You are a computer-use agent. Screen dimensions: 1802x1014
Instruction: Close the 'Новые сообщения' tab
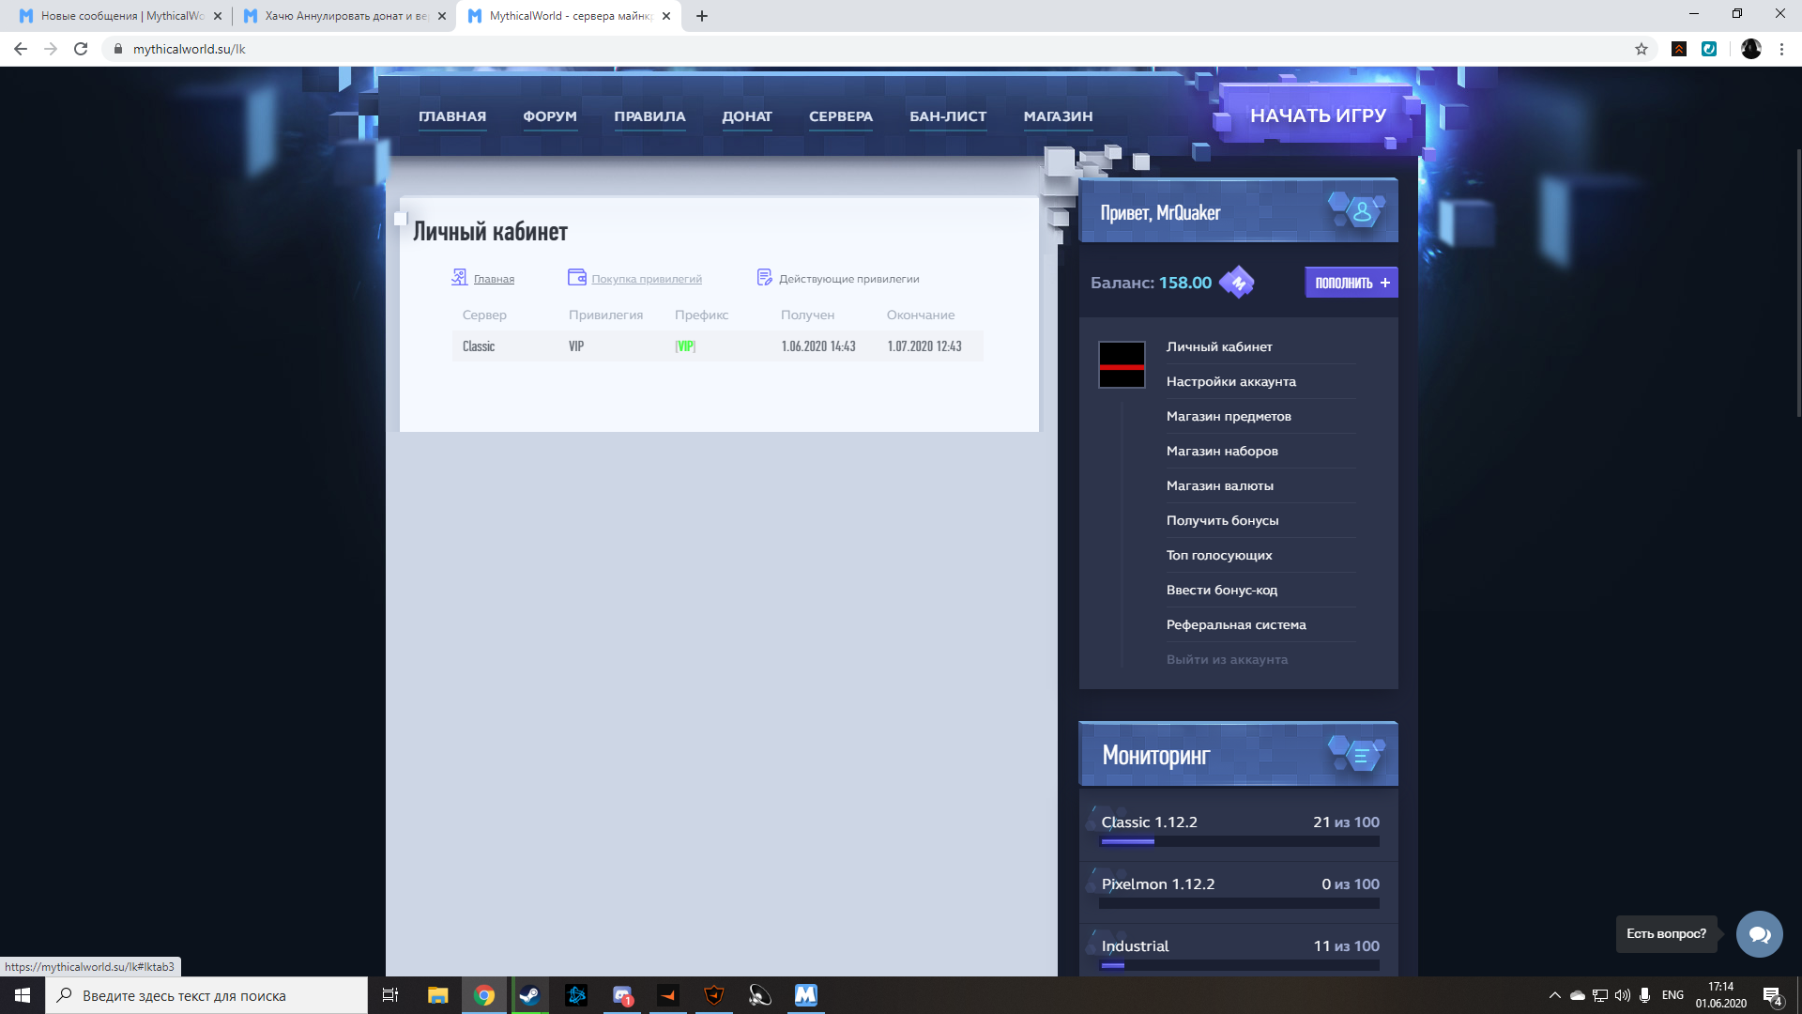tap(218, 16)
